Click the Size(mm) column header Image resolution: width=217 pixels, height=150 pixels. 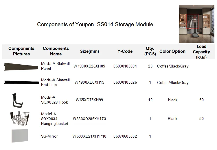point(89,51)
